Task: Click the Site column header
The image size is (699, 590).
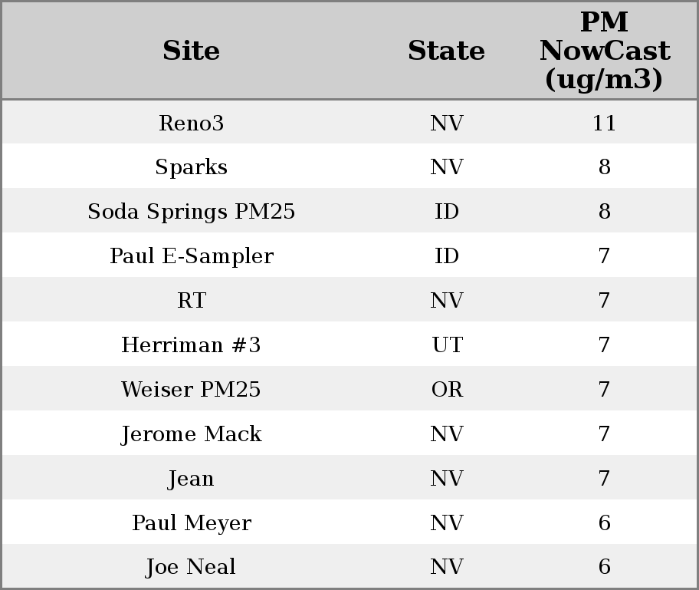Action: 192,51
